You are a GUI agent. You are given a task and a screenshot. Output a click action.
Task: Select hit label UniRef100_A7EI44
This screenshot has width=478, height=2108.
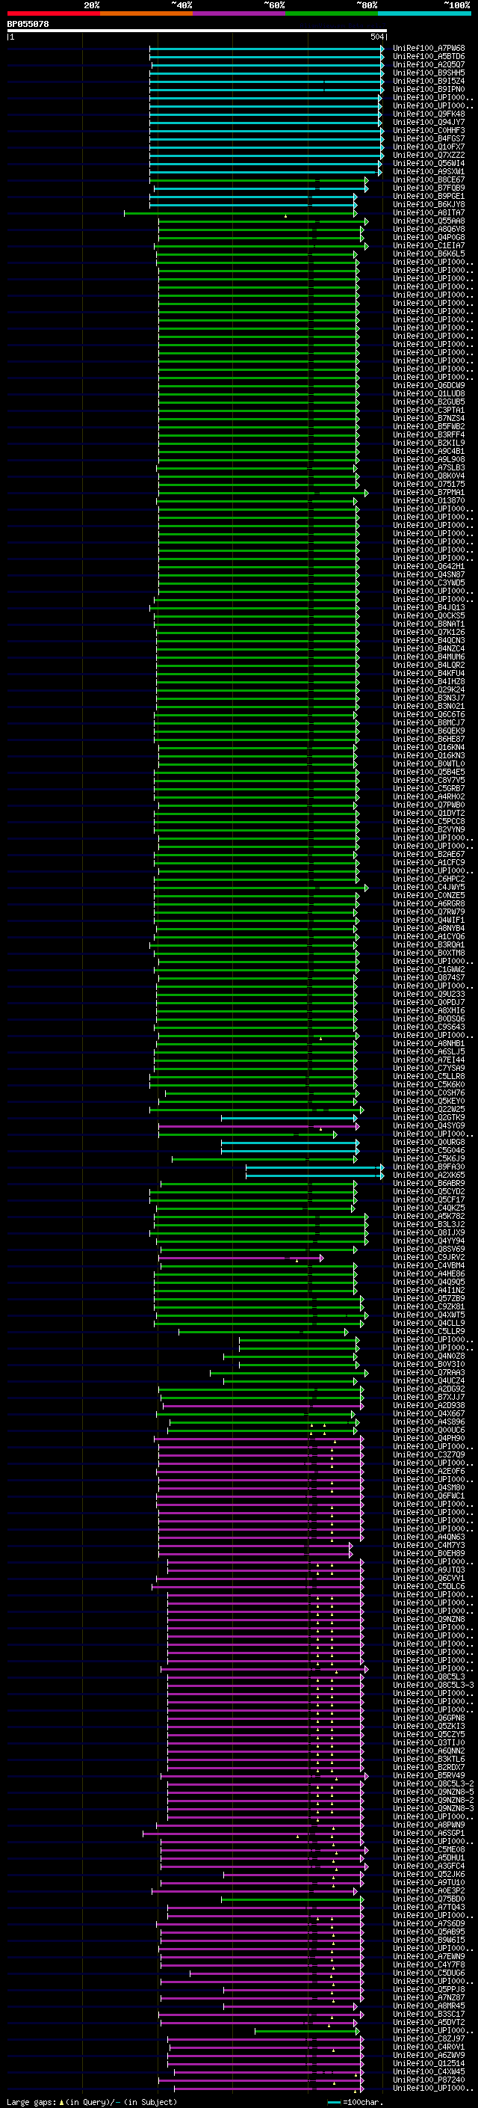click(x=429, y=1060)
